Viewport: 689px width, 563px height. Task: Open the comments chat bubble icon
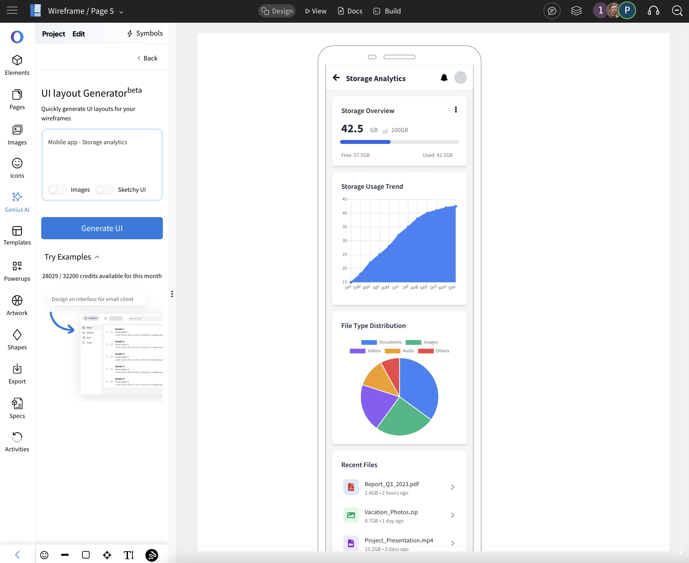552,11
